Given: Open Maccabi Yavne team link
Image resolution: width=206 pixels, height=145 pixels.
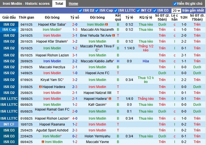Looking at the screenshot, I should 97,142.
